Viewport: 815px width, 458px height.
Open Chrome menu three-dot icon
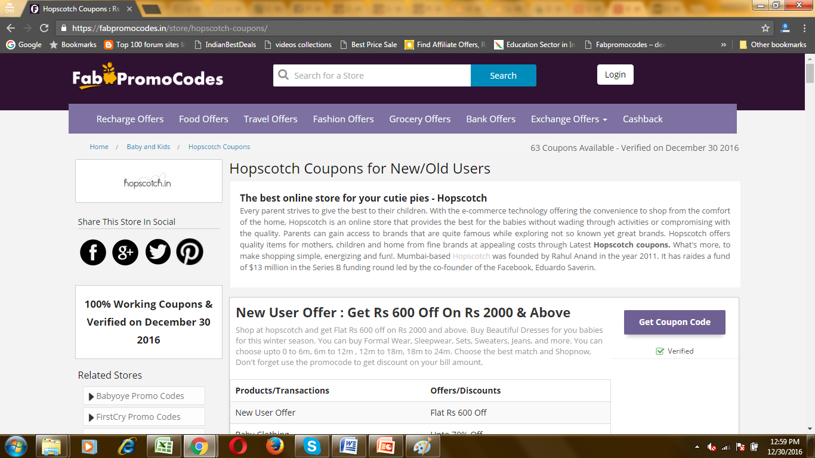coord(804,28)
